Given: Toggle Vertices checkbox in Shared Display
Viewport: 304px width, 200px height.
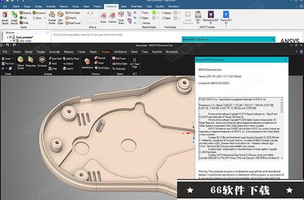Looking at the screenshot, I should tap(141, 23).
